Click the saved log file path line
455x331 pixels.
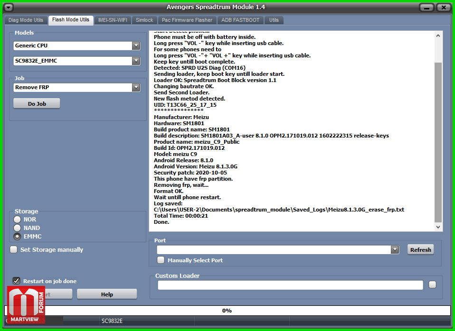coord(279,210)
